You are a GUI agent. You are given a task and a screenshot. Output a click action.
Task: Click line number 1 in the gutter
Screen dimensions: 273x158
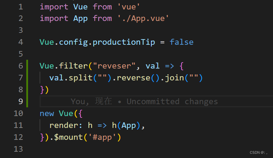point(20,7)
